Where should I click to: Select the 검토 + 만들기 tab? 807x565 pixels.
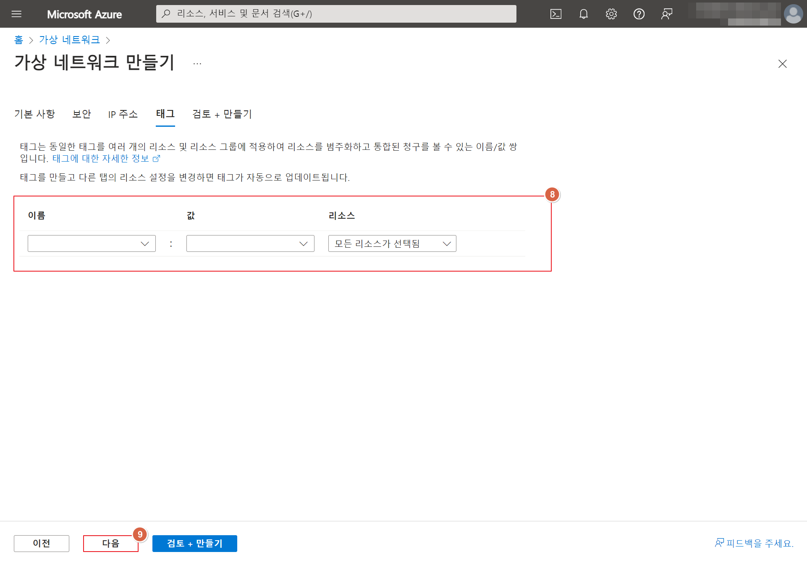coord(222,114)
